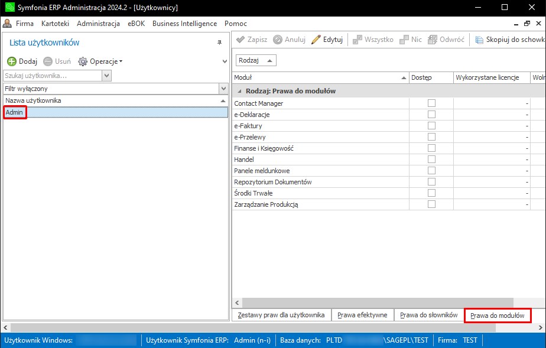Switch to Prawa efektywne tab

click(362, 315)
